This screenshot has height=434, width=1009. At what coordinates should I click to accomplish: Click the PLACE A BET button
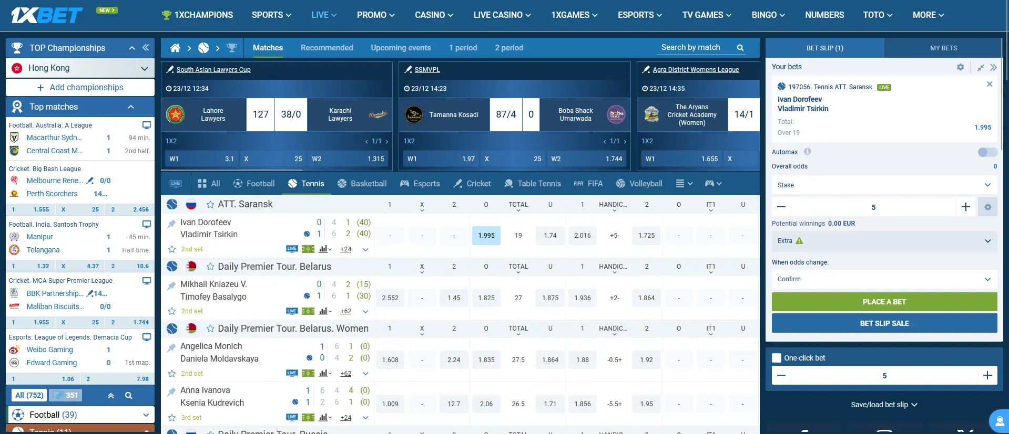click(884, 302)
